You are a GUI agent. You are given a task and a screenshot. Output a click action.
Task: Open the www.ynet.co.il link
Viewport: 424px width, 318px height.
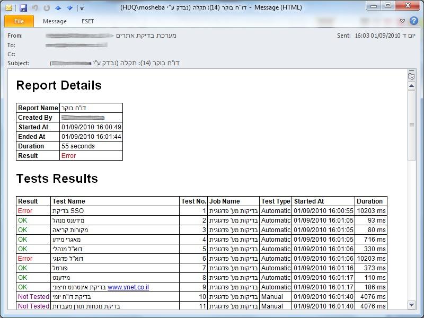click(x=128, y=287)
